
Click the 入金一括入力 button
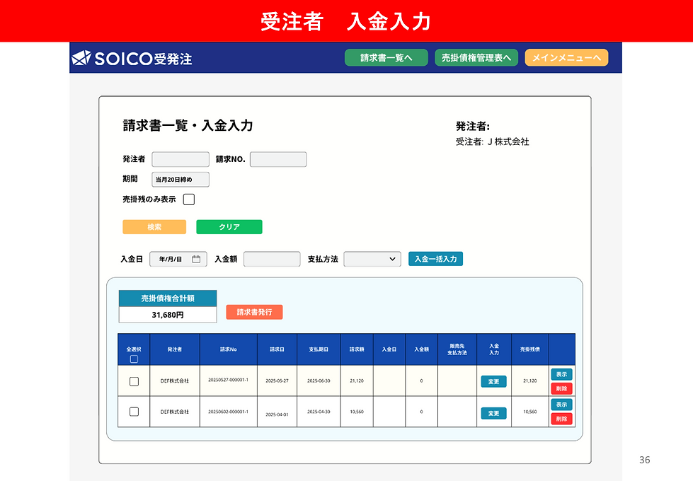435,259
